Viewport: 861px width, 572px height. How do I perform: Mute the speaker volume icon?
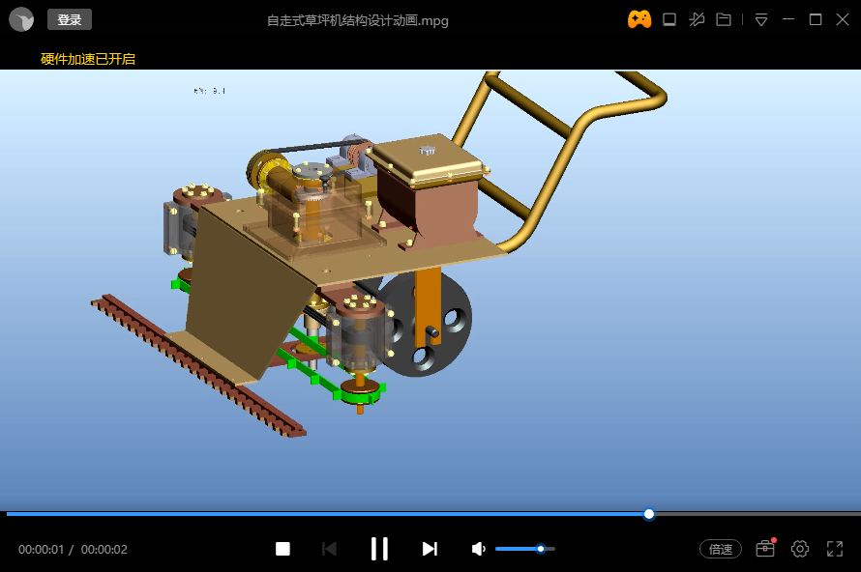click(478, 549)
